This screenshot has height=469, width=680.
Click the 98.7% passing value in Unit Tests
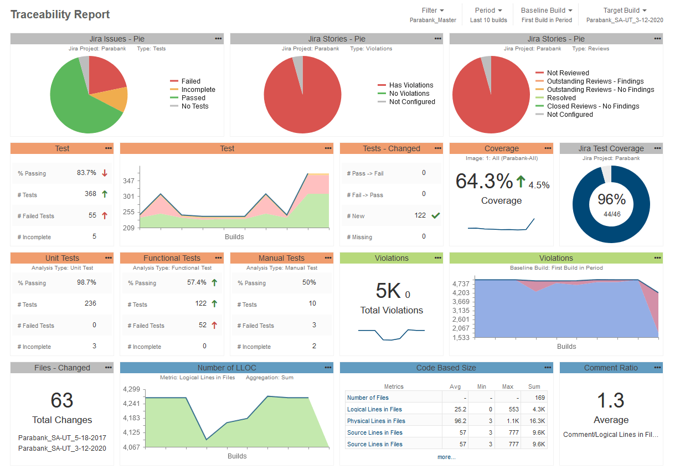tap(86, 282)
